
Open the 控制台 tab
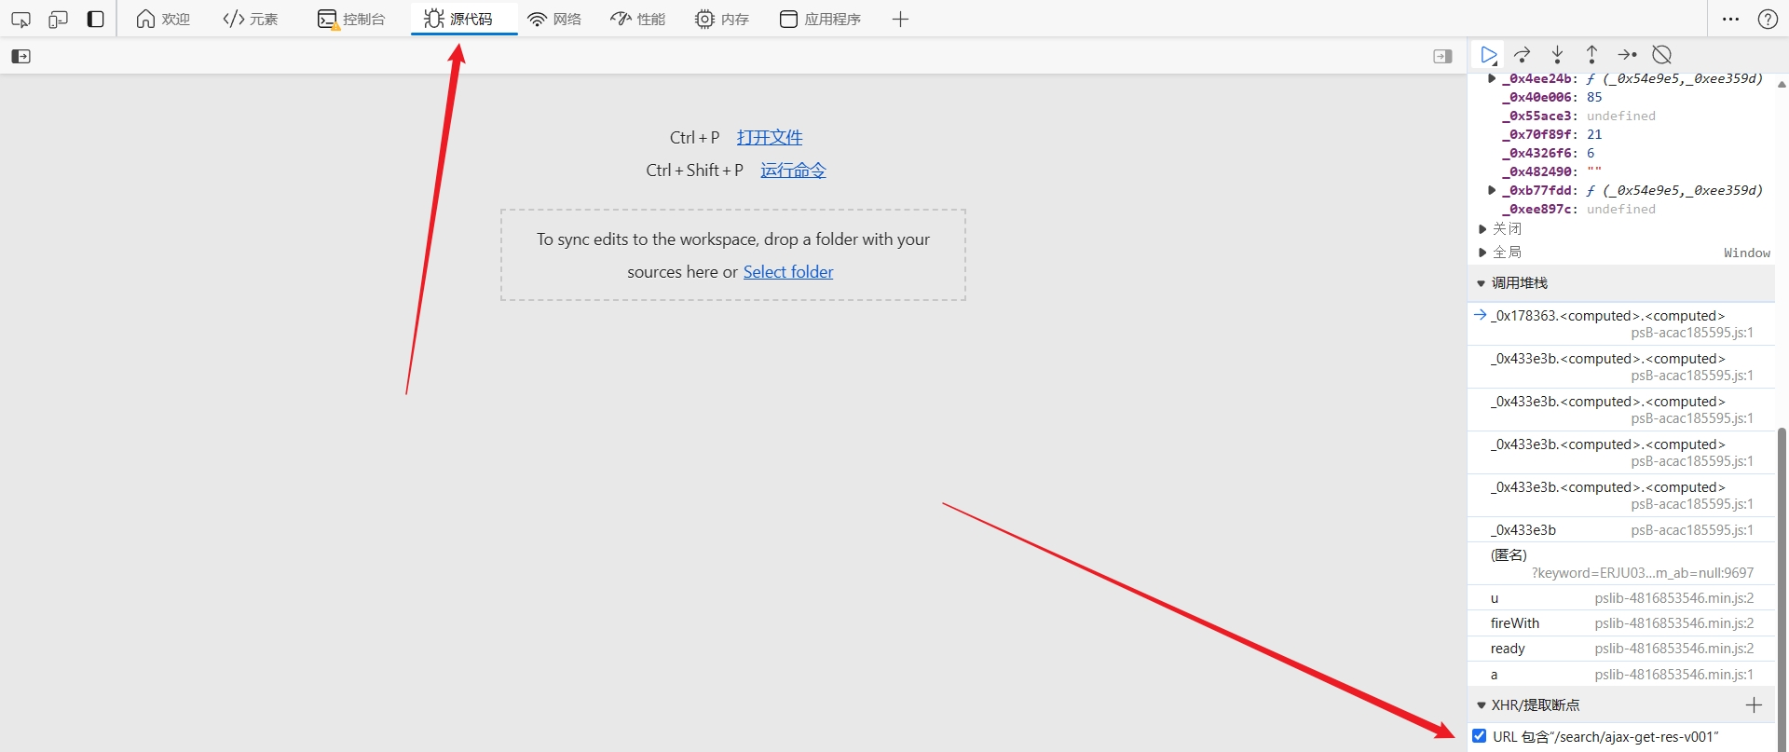coord(351,19)
